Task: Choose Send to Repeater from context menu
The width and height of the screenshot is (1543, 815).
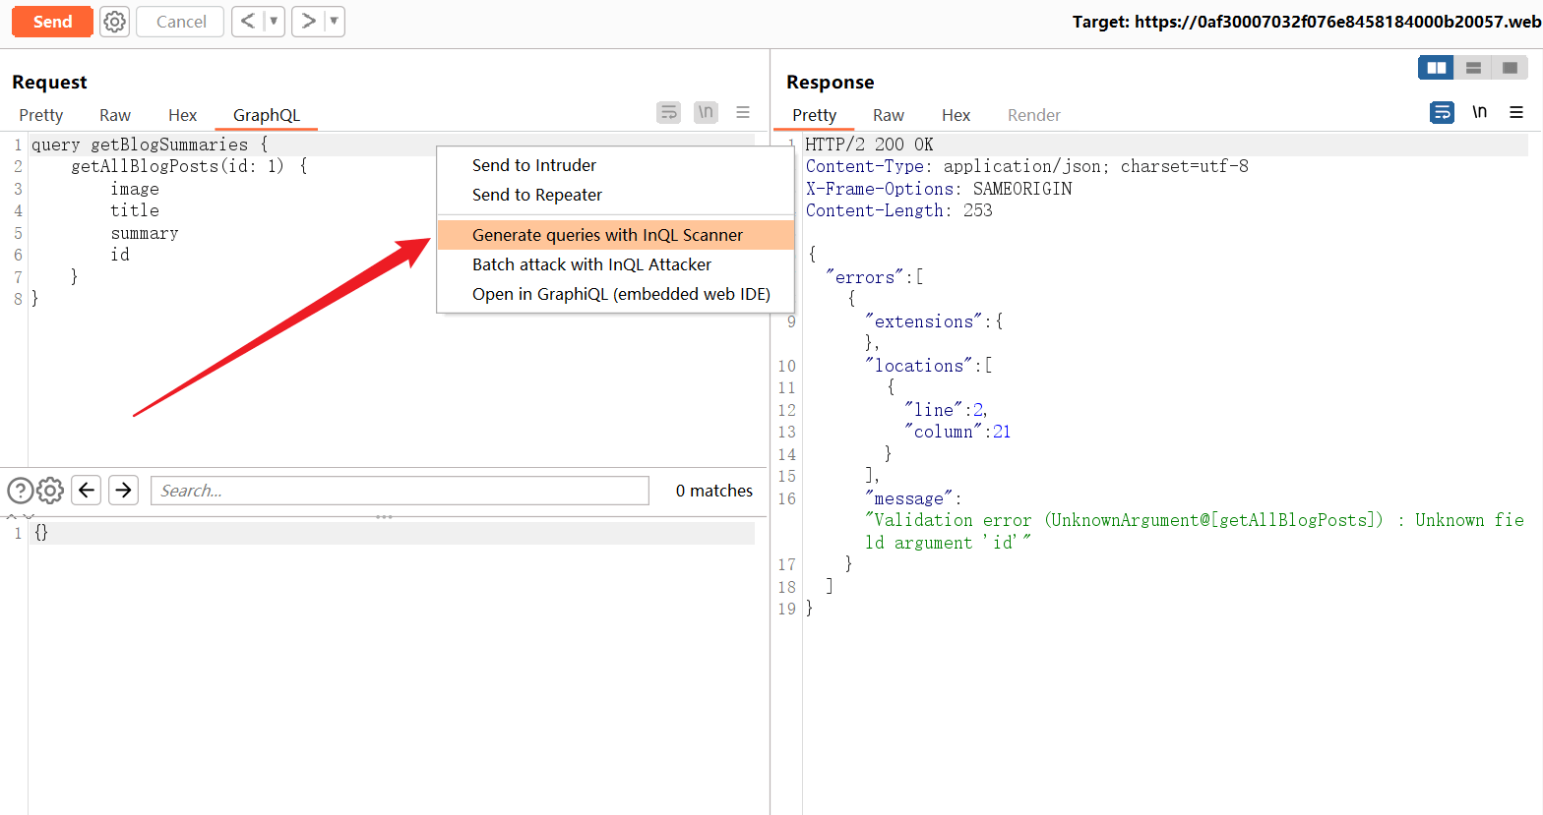Action: [x=536, y=195]
